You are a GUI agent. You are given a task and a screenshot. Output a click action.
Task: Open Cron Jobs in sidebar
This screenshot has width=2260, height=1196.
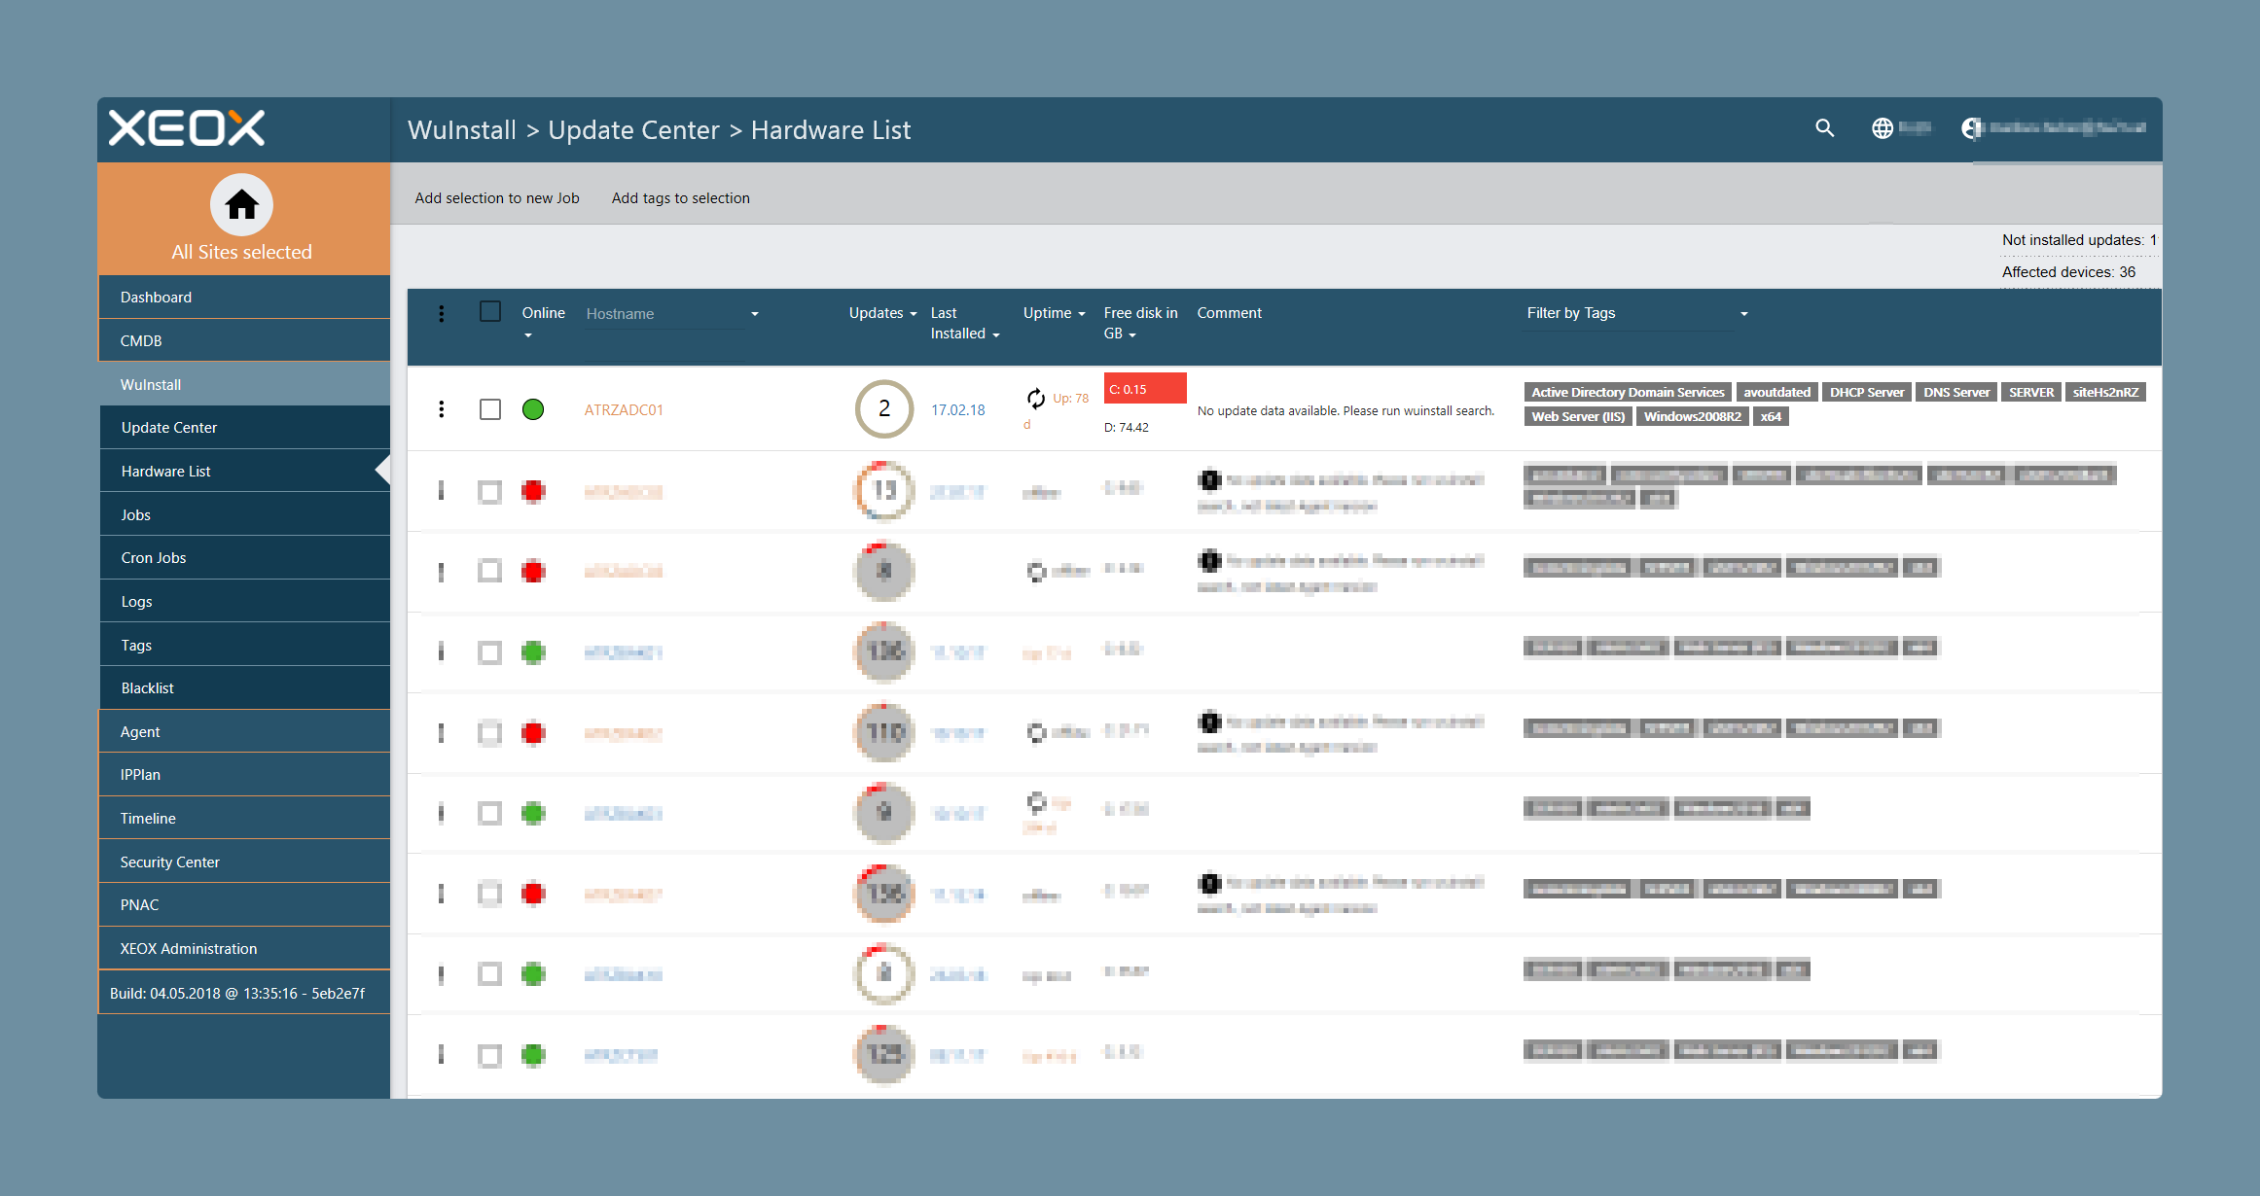(244, 558)
